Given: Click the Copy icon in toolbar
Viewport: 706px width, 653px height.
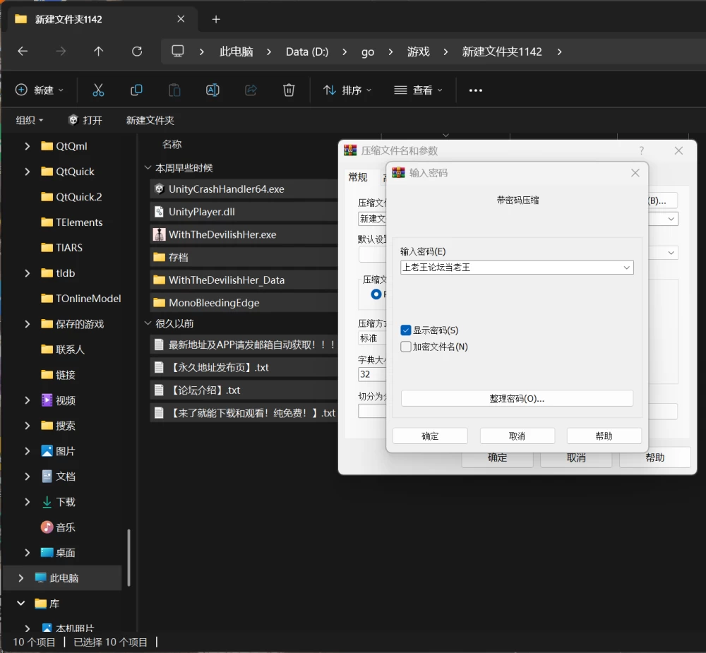Looking at the screenshot, I should 136,90.
